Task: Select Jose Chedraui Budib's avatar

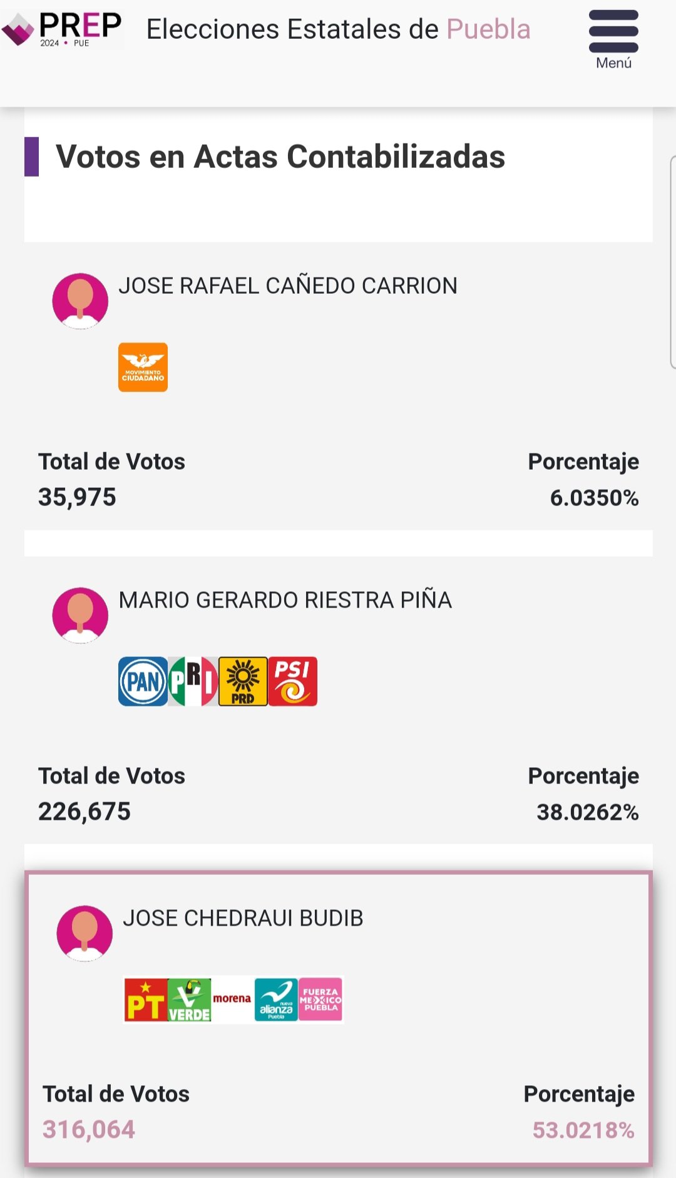Action: tap(84, 934)
